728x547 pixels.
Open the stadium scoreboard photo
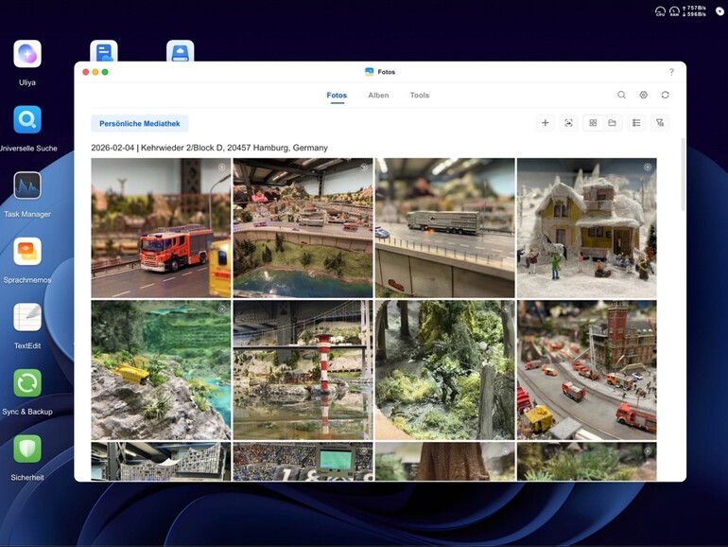(303, 462)
